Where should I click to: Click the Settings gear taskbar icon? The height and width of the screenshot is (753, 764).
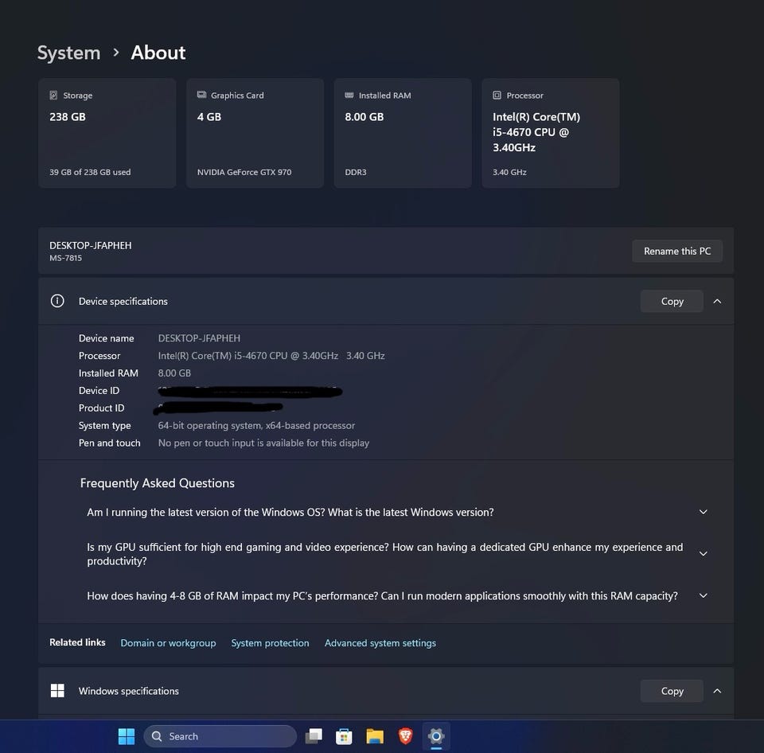(x=436, y=736)
